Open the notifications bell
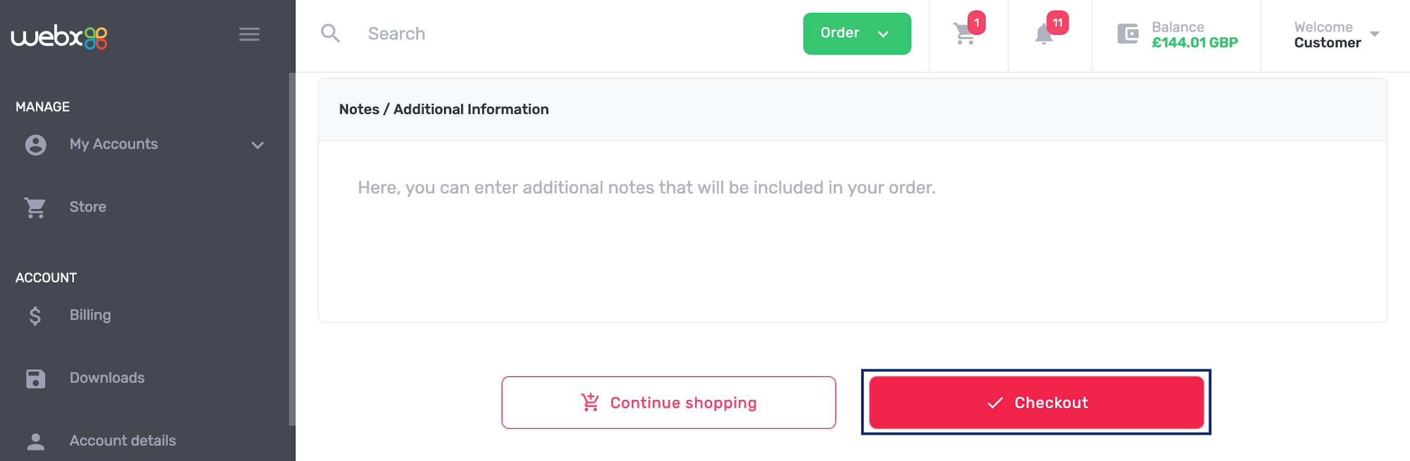Image resolution: width=1410 pixels, height=461 pixels. (x=1044, y=34)
